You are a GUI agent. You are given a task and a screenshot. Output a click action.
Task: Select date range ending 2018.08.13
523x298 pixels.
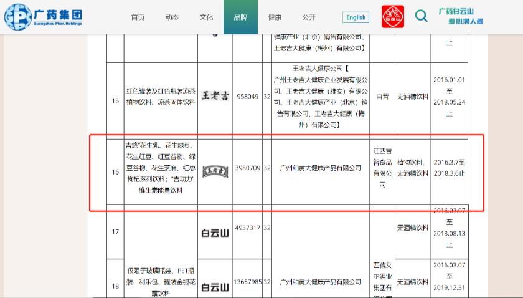click(x=450, y=228)
